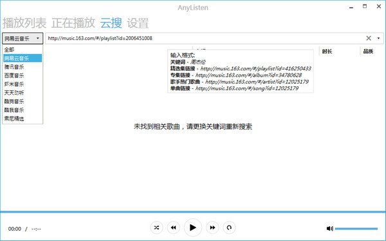
Task: Toggle shuffle playback mode
Action: coord(156,227)
